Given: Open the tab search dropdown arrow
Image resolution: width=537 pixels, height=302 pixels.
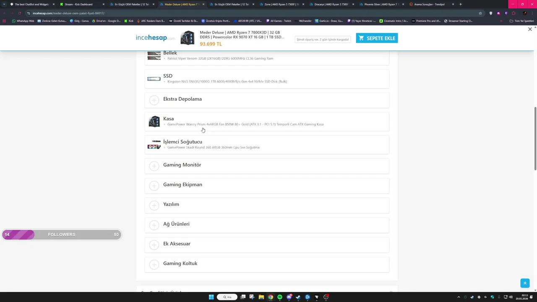Looking at the screenshot, I should point(4,4).
